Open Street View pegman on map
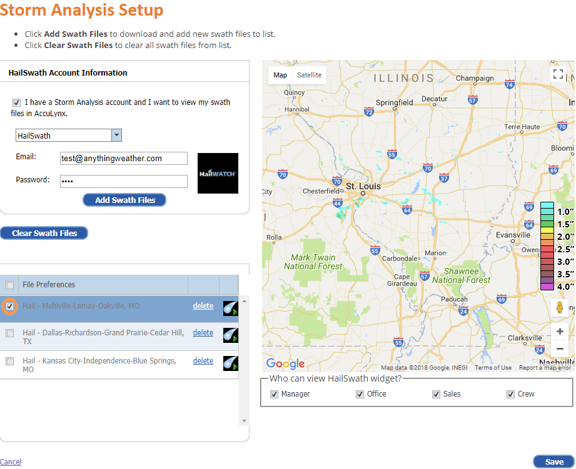The height and width of the screenshot is (469, 576). pyautogui.click(x=560, y=307)
